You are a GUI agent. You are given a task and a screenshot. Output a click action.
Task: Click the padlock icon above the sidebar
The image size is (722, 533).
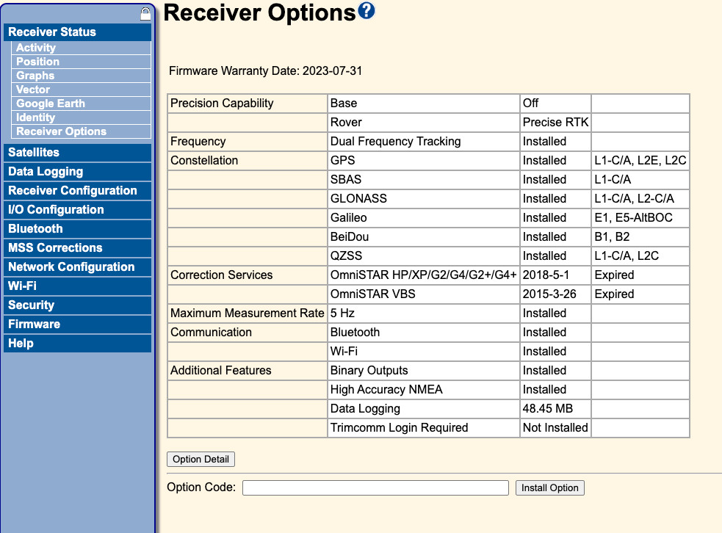145,14
